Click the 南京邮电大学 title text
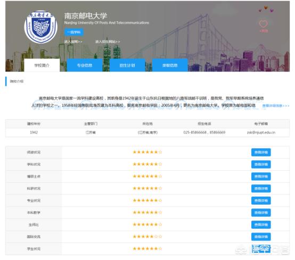295x260 pixels. pyautogui.click(x=86, y=16)
